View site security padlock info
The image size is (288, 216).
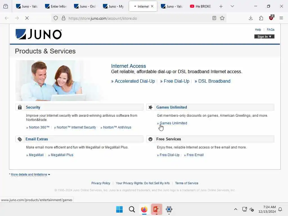64,18
